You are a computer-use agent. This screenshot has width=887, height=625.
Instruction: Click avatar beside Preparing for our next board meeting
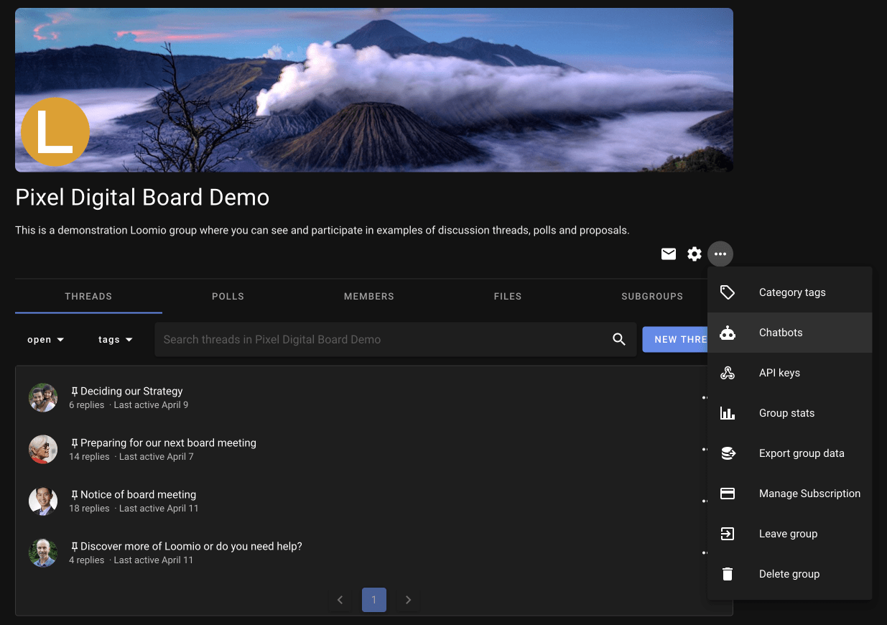[x=43, y=449]
